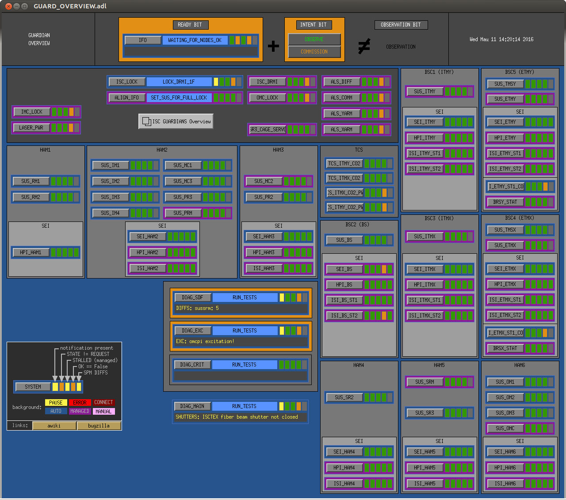Open the ALS_COMM node button

(x=342, y=98)
